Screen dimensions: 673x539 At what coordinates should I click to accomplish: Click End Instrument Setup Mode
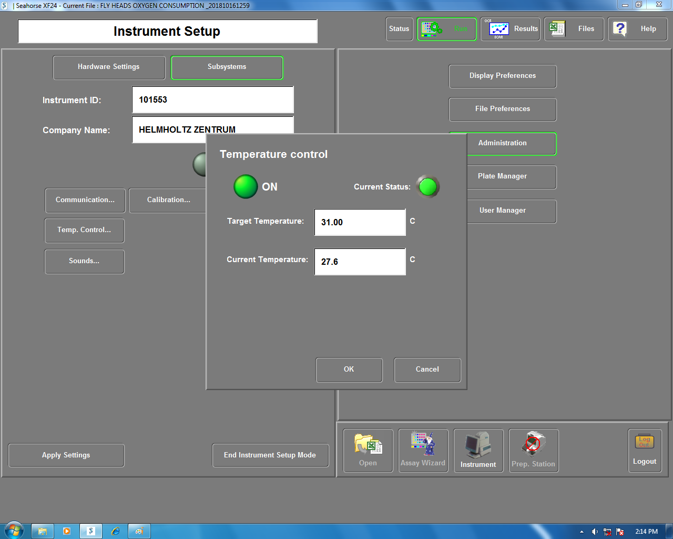(270, 455)
